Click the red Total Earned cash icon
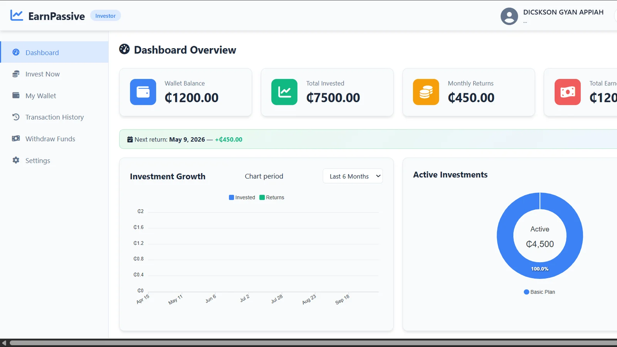Viewport: 617px width, 347px height. 568,92
